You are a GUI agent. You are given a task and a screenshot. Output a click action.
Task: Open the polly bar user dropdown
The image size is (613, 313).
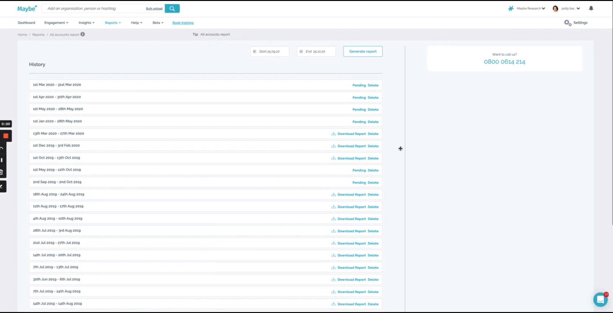(x=571, y=9)
